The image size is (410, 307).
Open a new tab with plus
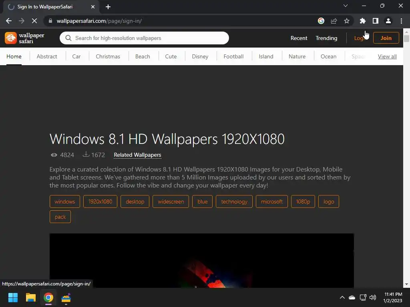point(108,7)
